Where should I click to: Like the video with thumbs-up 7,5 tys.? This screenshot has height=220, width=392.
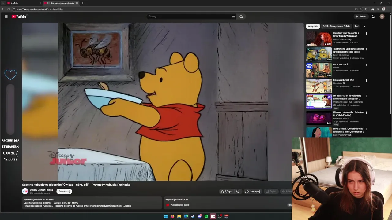[226, 191]
